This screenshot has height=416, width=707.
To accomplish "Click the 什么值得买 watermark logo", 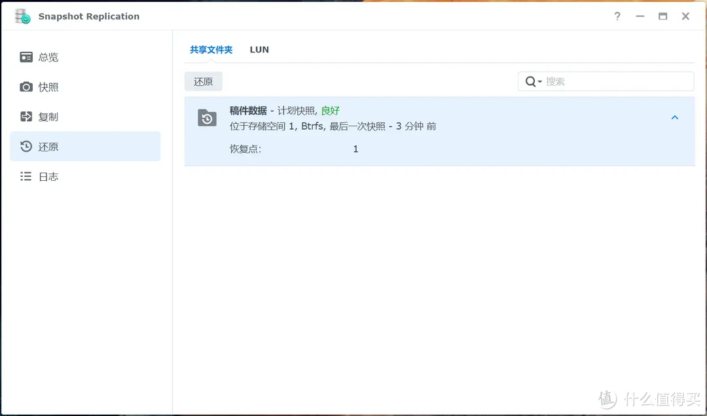I will [x=648, y=398].
